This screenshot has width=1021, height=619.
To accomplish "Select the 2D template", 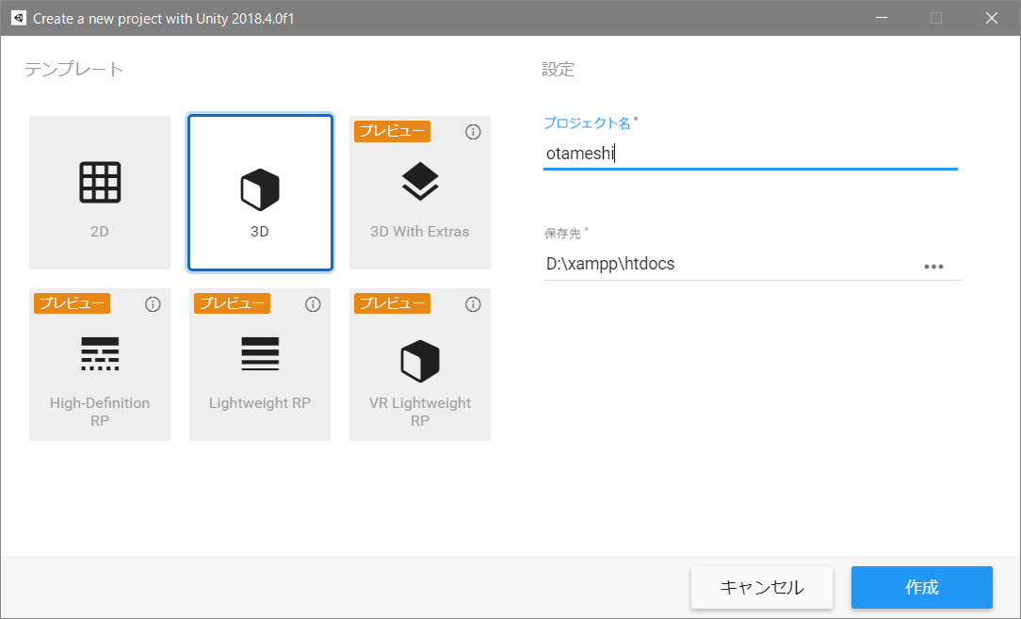I will pyautogui.click(x=99, y=192).
